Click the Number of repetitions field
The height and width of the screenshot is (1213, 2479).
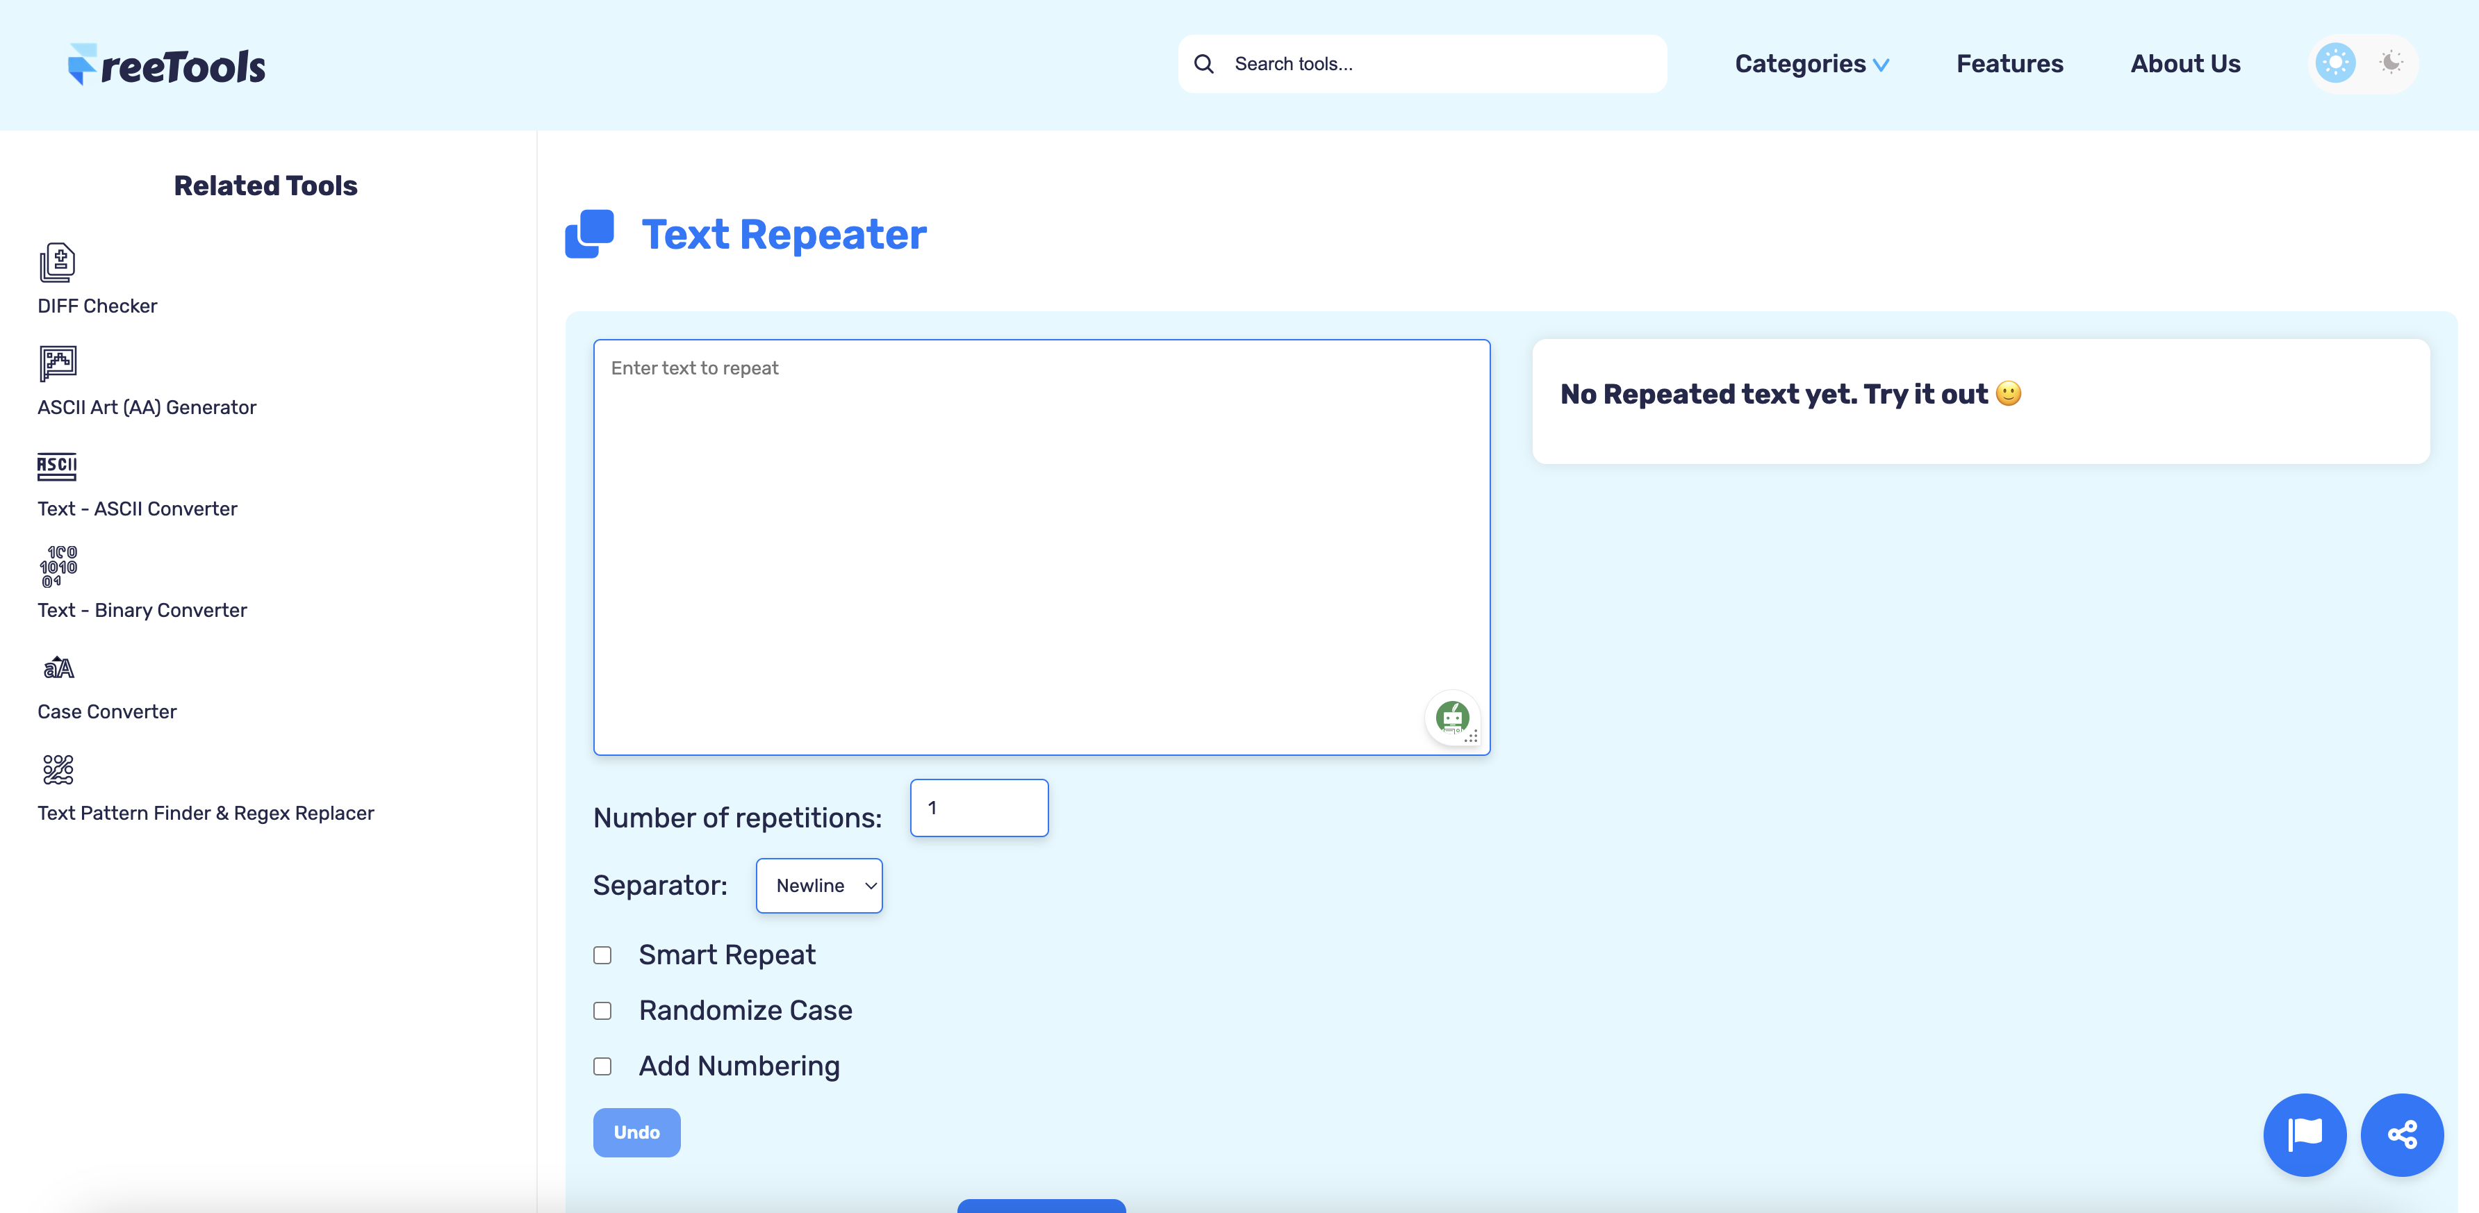click(979, 808)
